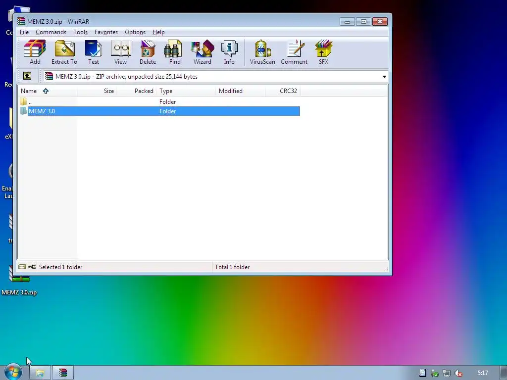Run VirusScan toolbar icon
This screenshot has height=380, width=507.
[262, 52]
